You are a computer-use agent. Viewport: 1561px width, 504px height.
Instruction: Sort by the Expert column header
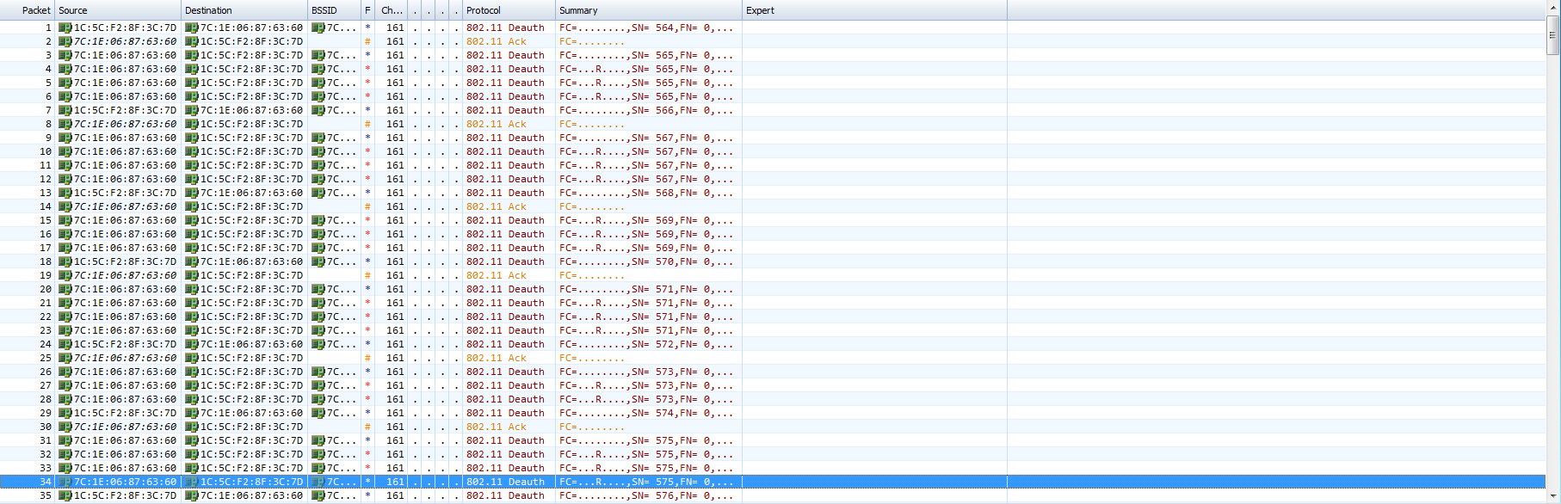tap(874, 10)
